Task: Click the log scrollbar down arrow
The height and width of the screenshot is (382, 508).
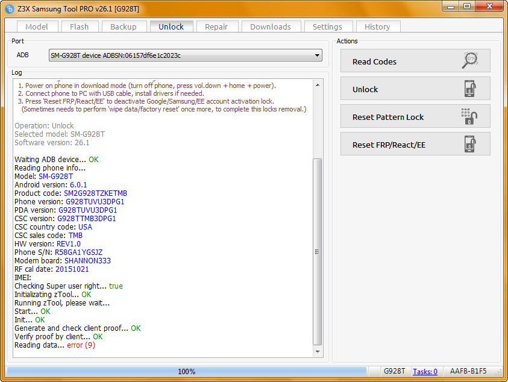Action: [x=318, y=351]
